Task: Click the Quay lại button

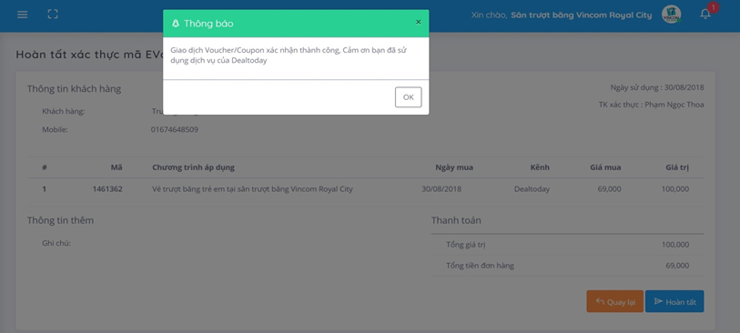Action: click(615, 301)
